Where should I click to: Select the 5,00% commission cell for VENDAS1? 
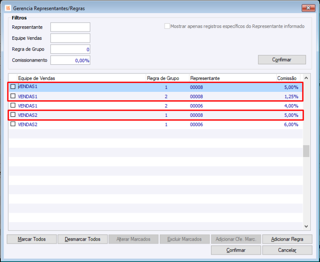click(291, 87)
